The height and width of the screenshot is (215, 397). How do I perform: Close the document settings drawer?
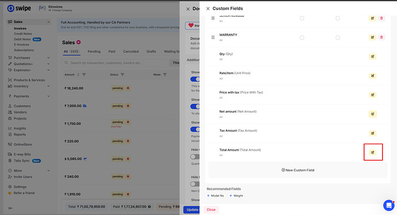(x=188, y=9)
